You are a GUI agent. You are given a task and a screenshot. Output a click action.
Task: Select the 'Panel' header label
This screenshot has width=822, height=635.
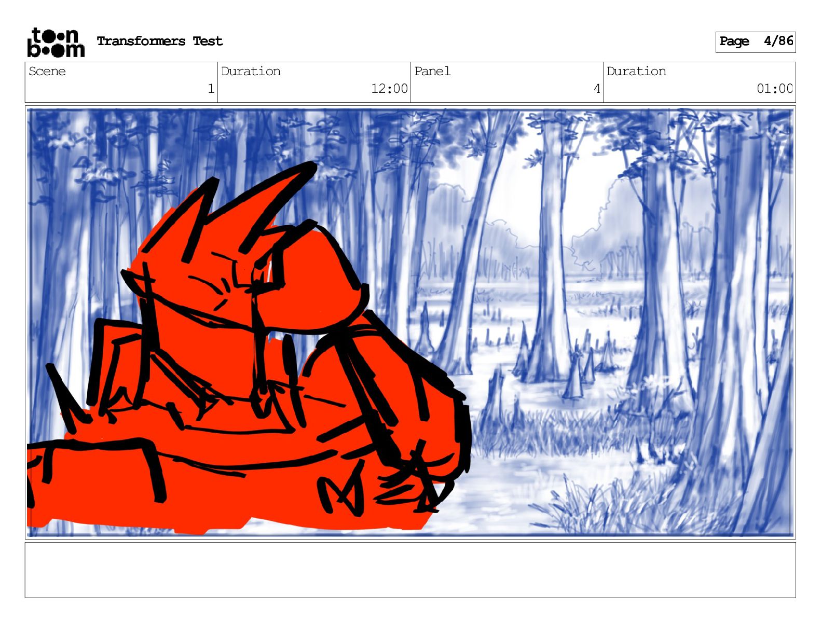tap(432, 71)
